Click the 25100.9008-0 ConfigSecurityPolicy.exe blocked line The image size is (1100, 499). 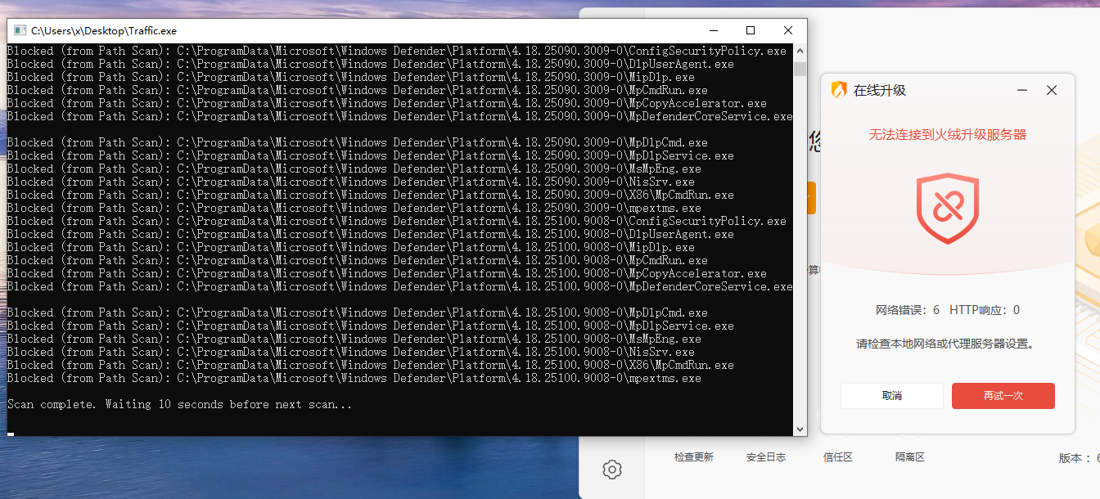point(396,221)
